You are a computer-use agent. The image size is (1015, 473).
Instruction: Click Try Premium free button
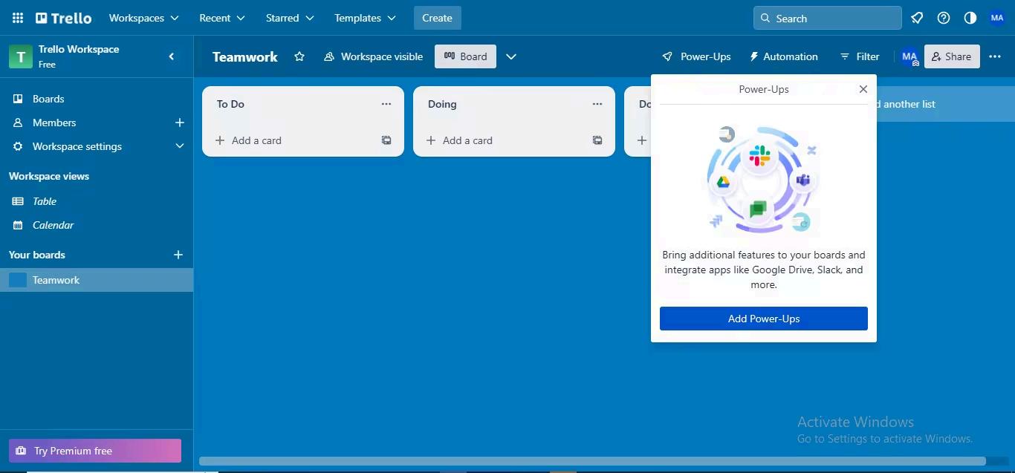(x=95, y=451)
